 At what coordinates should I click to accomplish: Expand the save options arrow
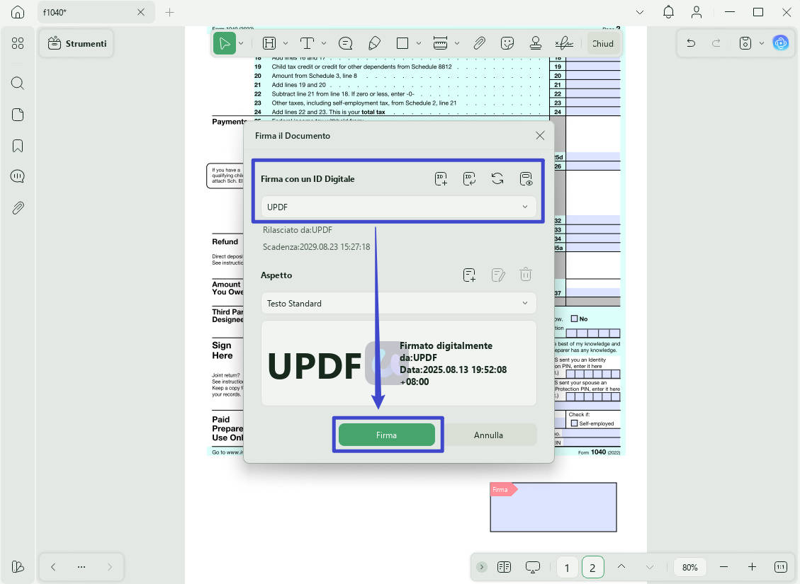pos(762,43)
